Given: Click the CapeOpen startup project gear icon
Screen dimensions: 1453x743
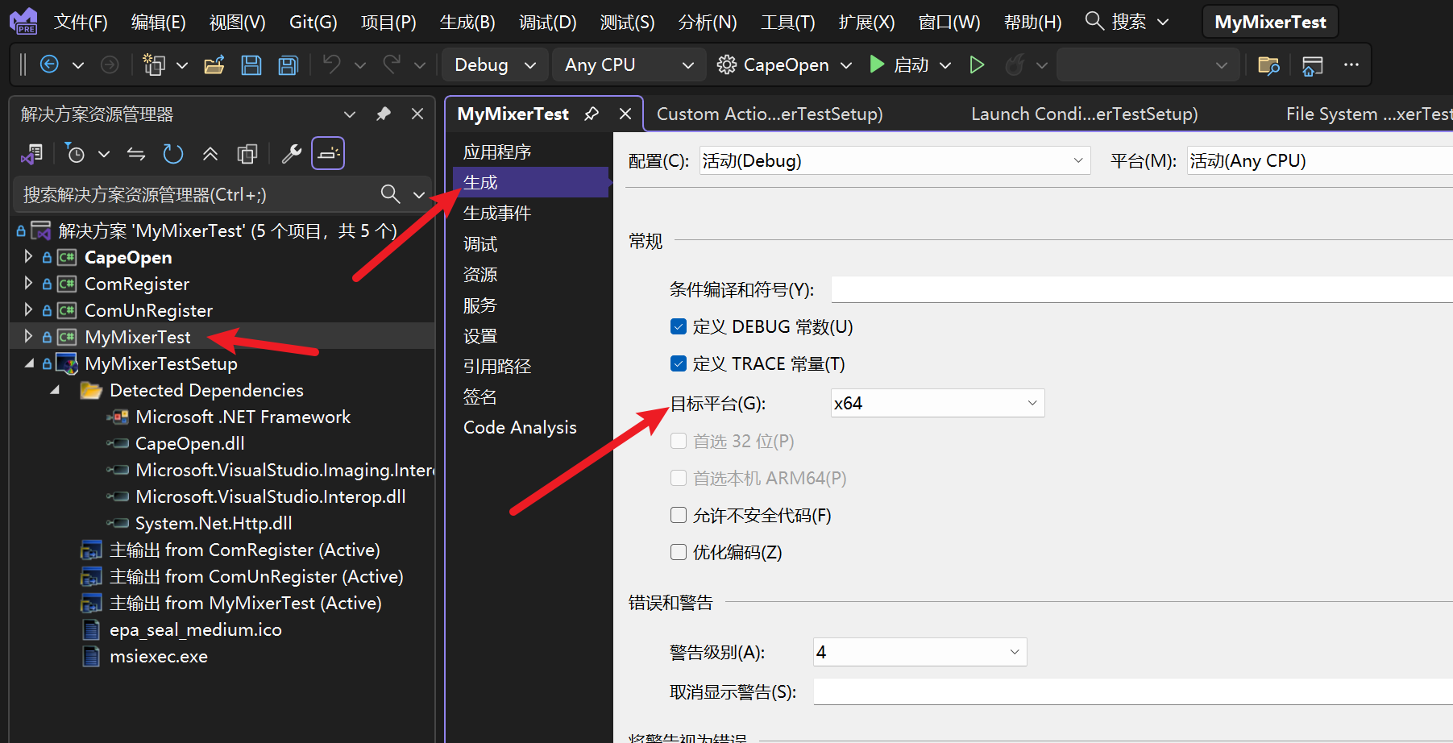Looking at the screenshot, I should pyautogui.click(x=726, y=64).
